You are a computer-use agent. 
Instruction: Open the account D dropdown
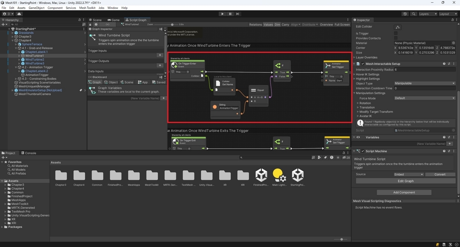coord(8,14)
